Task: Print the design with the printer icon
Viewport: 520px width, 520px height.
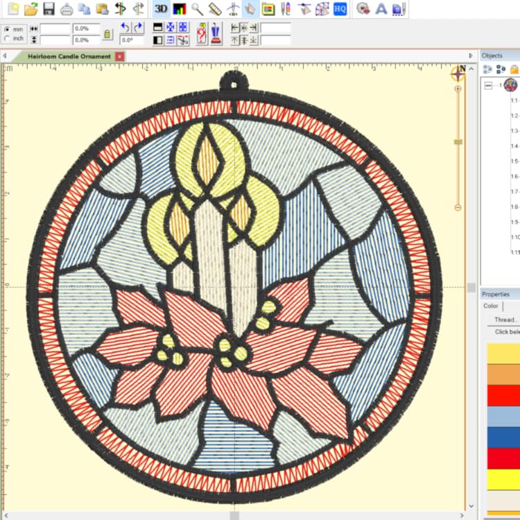Action: tap(67, 9)
